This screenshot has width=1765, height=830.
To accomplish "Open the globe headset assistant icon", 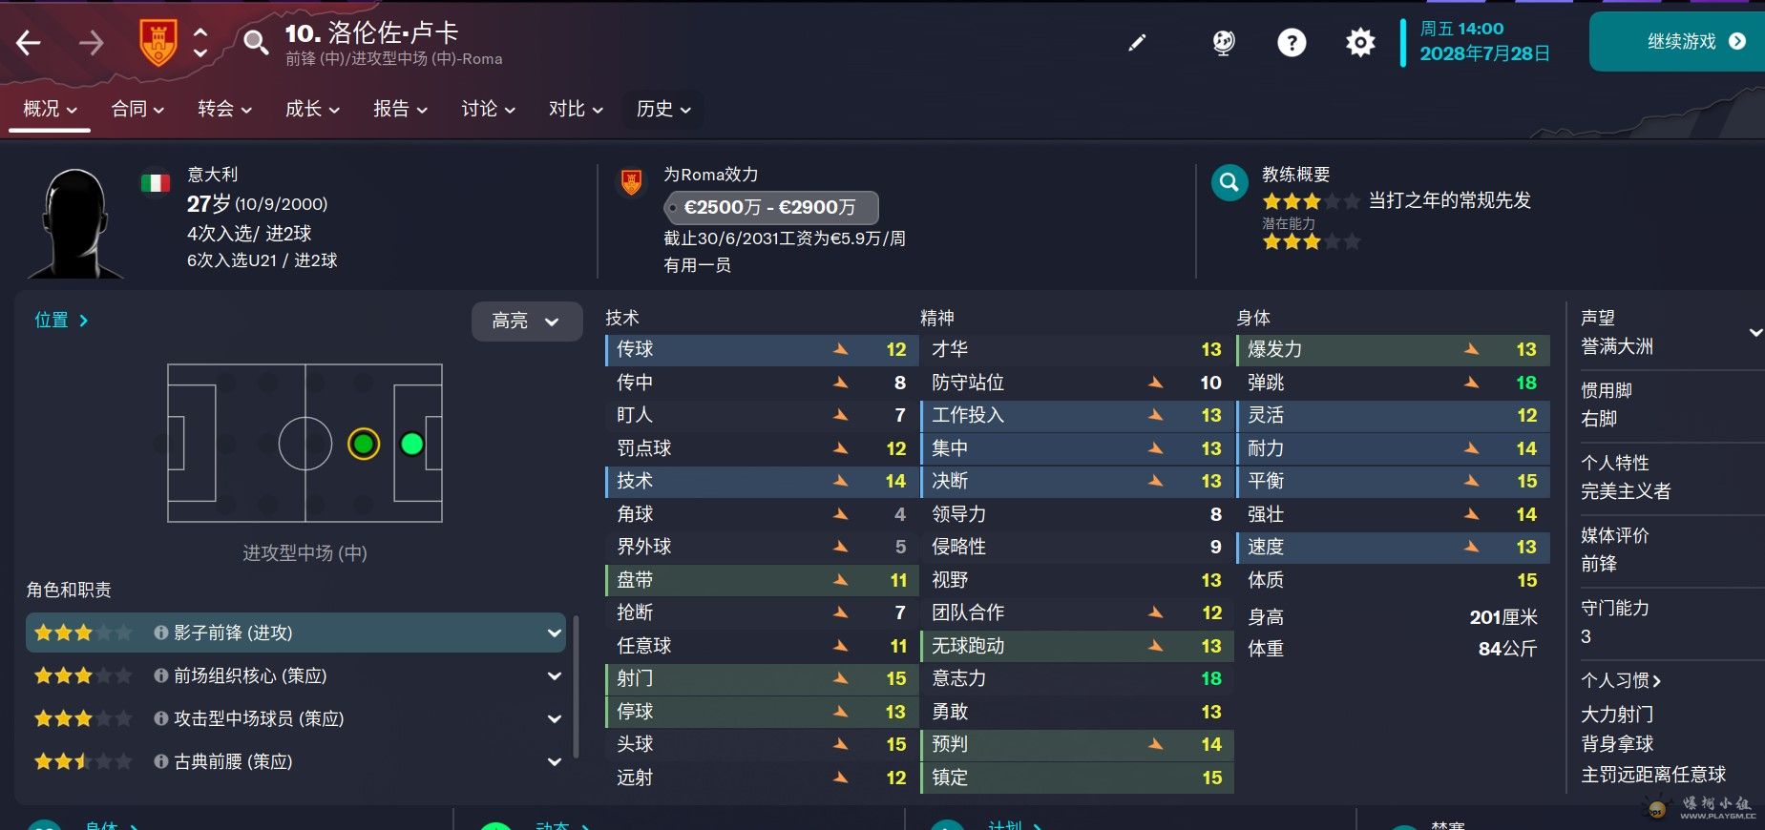I will click(1223, 43).
